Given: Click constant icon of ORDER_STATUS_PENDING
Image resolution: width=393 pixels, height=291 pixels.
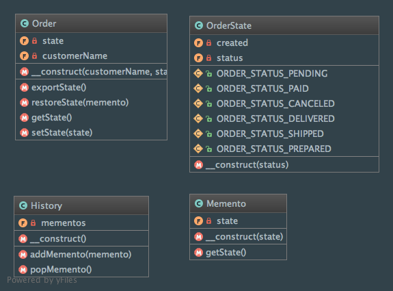Looking at the screenshot, I should [198, 73].
